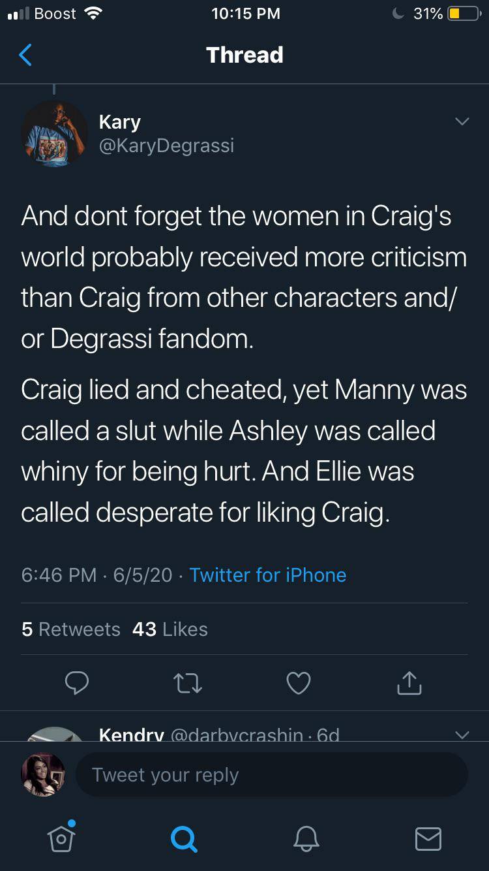View the 43 Likes list
The width and height of the screenshot is (489, 871).
(170, 629)
